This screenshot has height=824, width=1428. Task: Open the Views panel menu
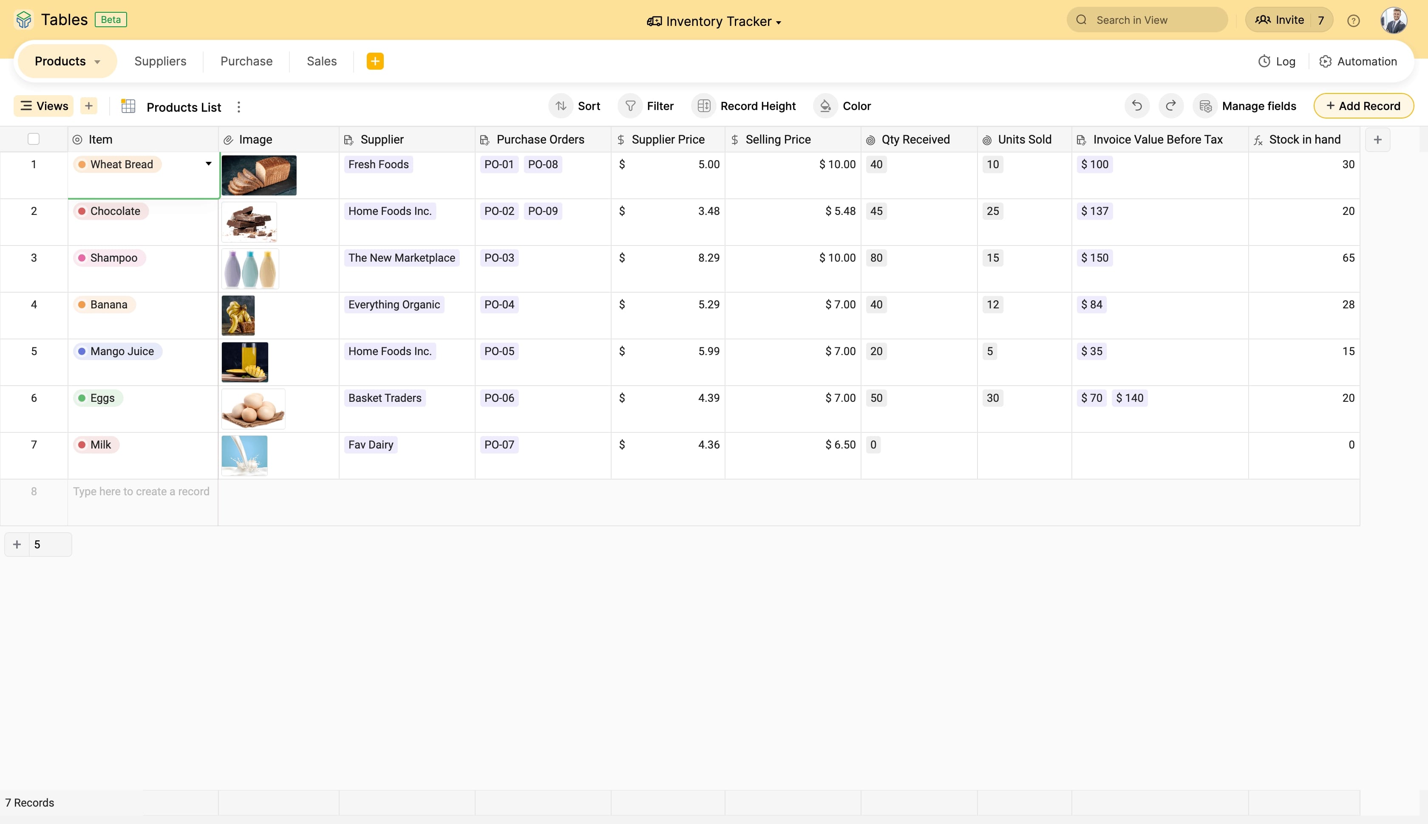coord(44,106)
